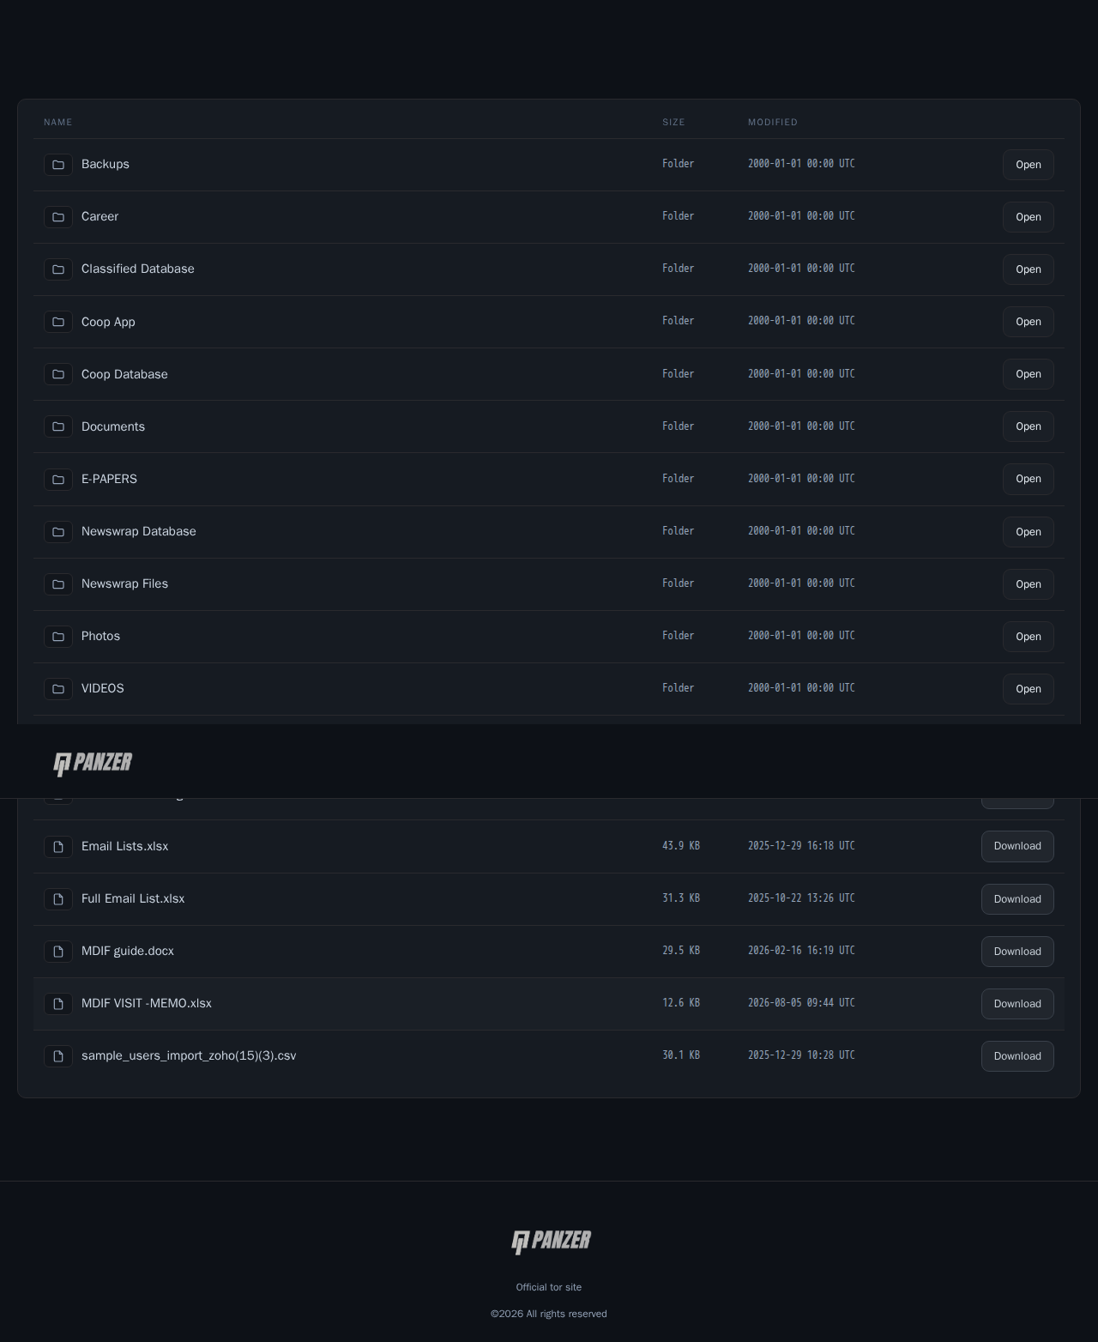Click the Email Lists.xlsx file icon
This screenshot has width=1098, height=1342.
(x=58, y=847)
